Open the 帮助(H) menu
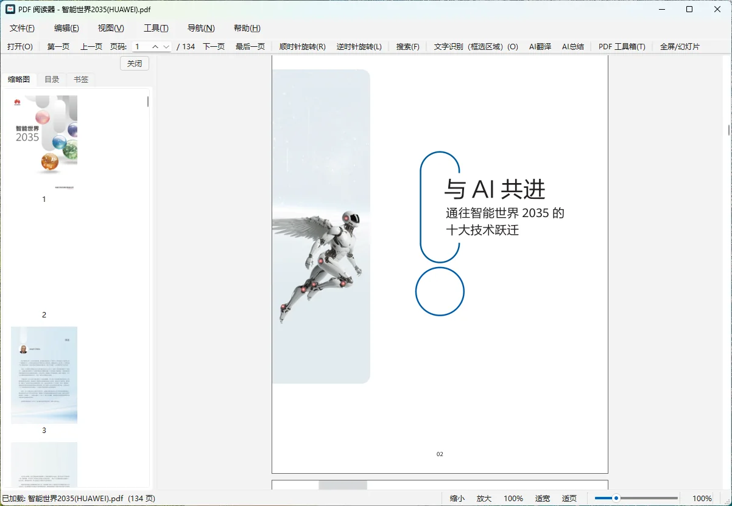This screenshot has width=732, height=506. [247, 28]
